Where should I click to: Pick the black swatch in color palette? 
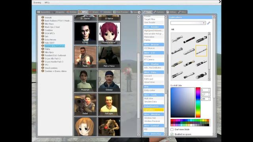click(x=208, y=125)
